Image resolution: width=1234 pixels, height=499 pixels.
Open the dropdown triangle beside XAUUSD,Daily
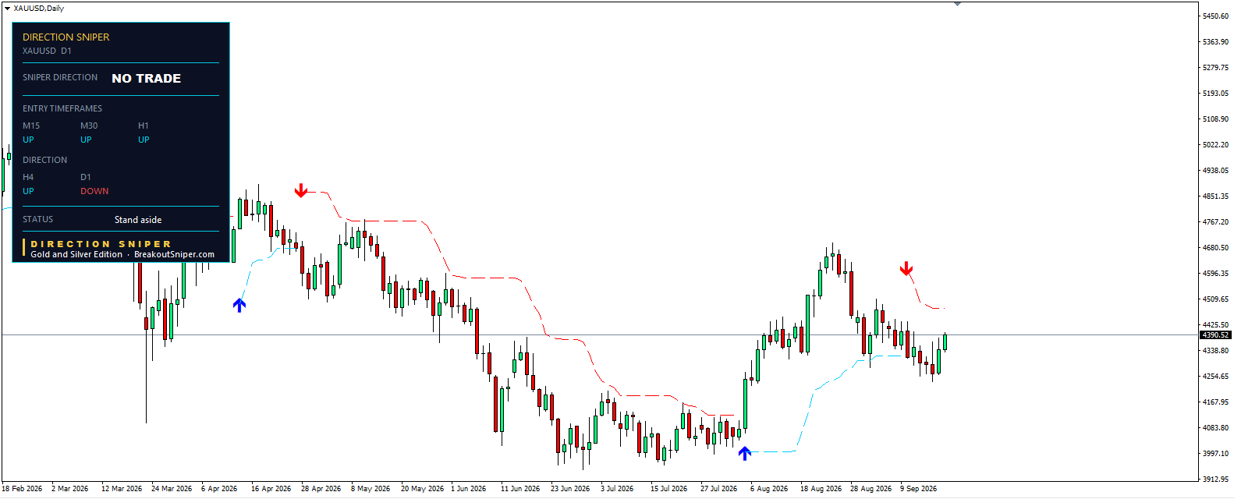[7, 9]
